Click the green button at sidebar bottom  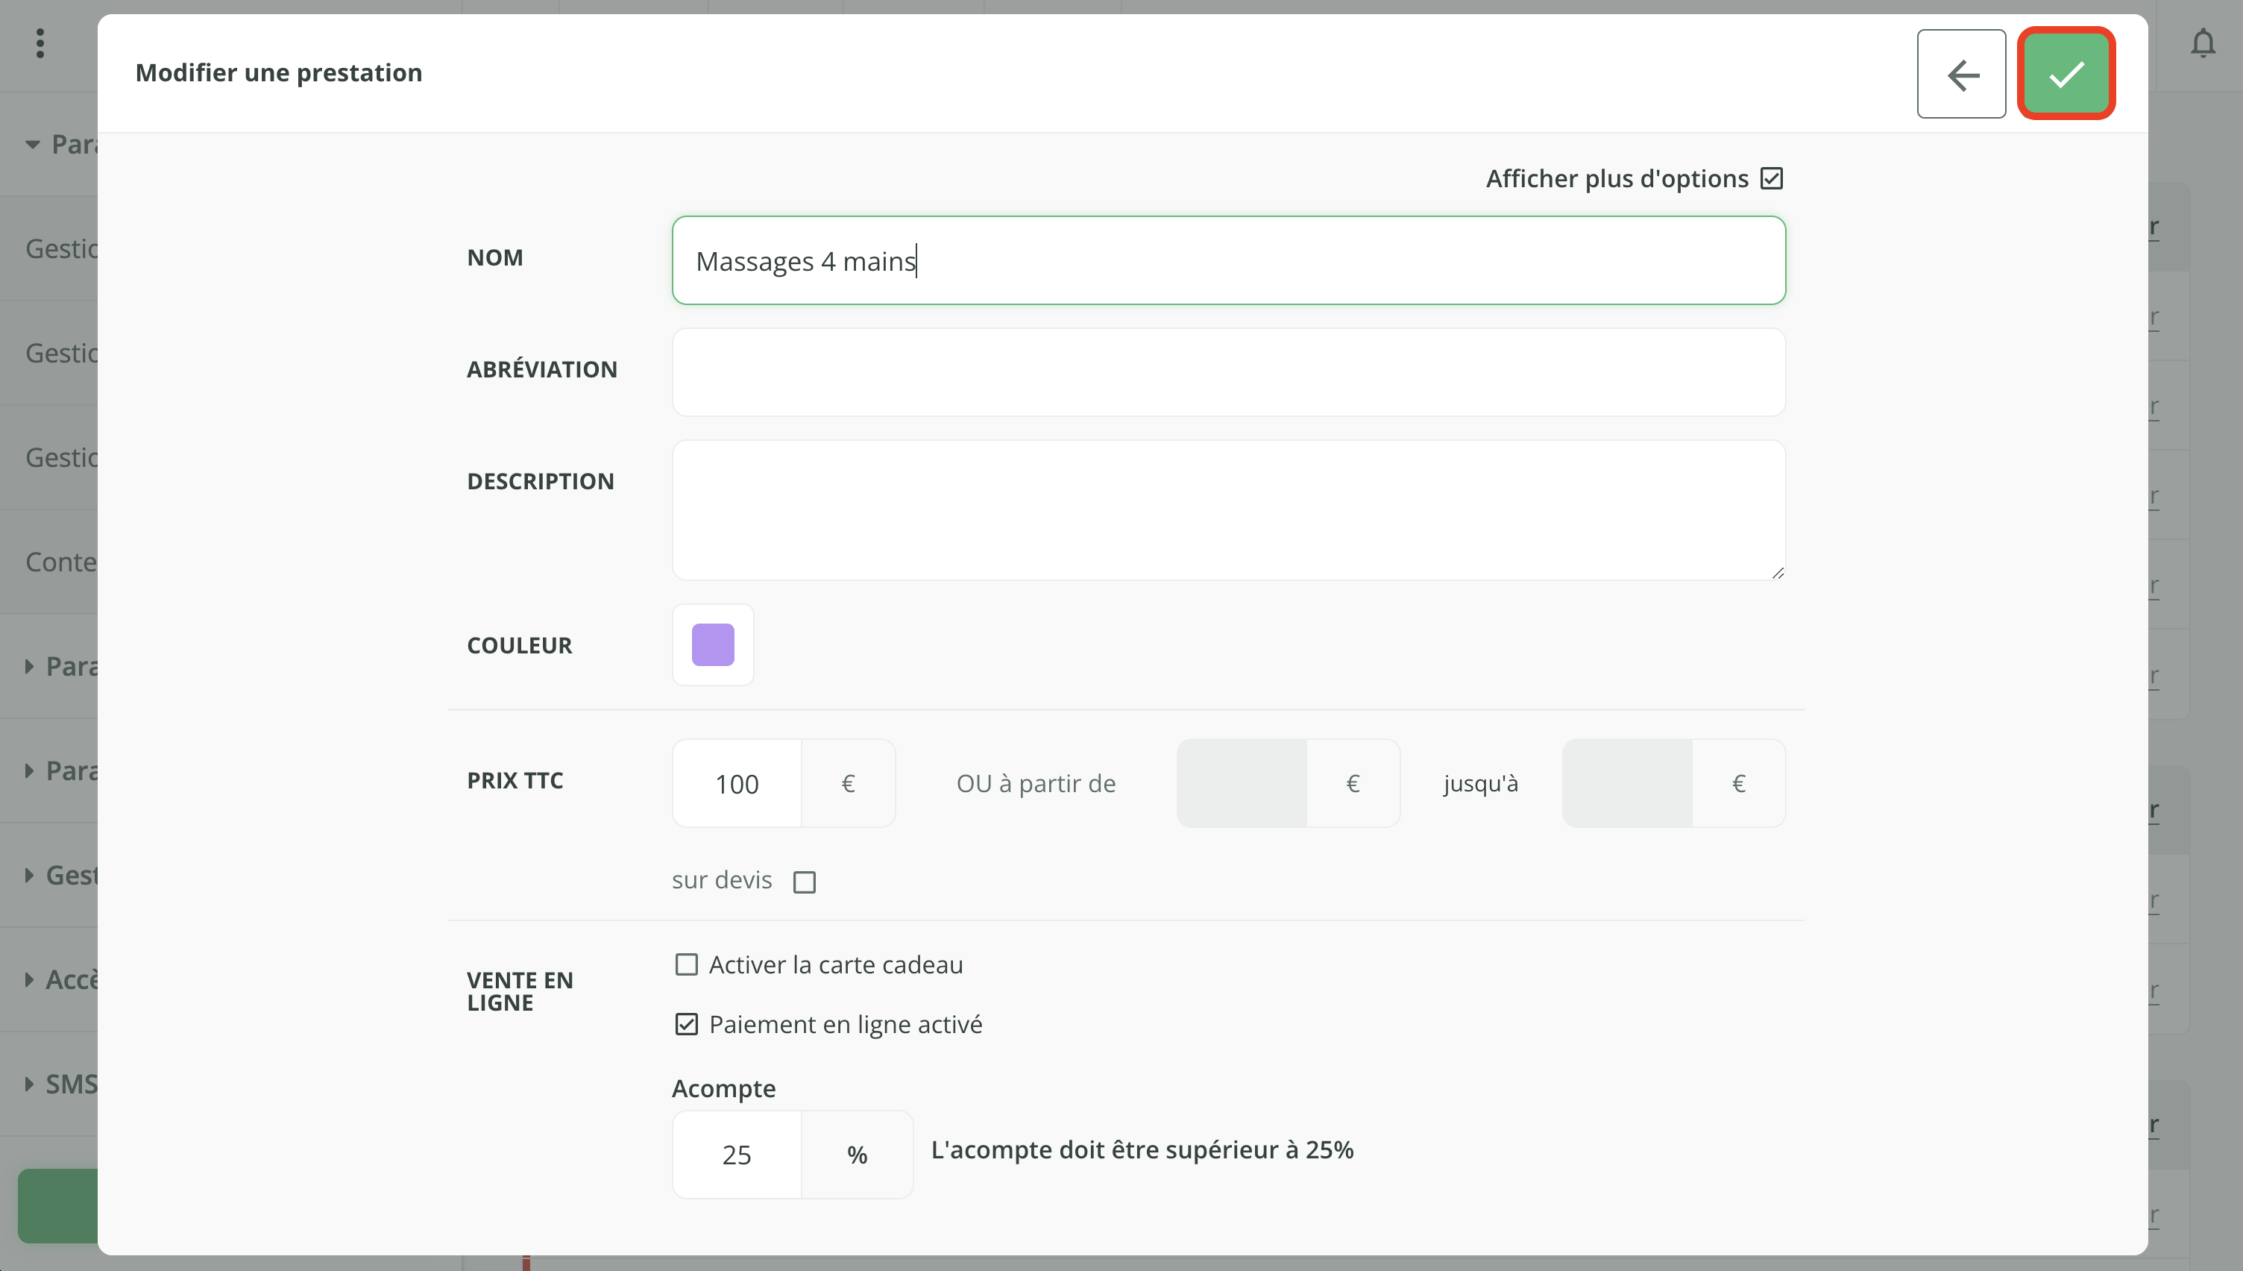[57, 1205]
